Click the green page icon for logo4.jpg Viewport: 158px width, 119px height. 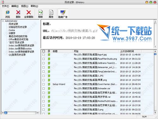[x=49, y=55]
